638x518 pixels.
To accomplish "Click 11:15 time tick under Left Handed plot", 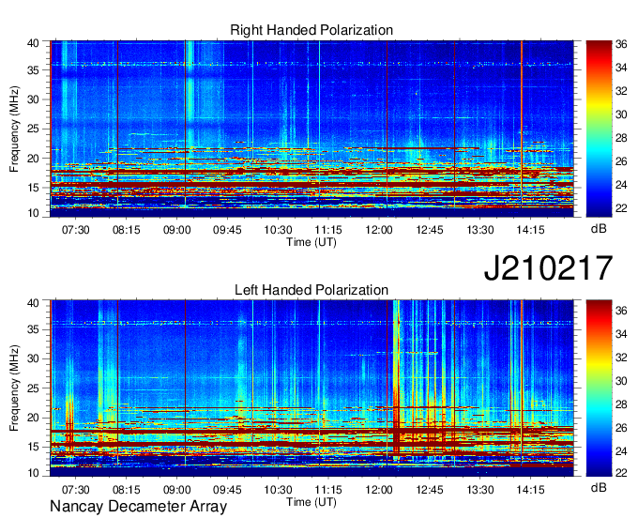I will coord(328,490).
